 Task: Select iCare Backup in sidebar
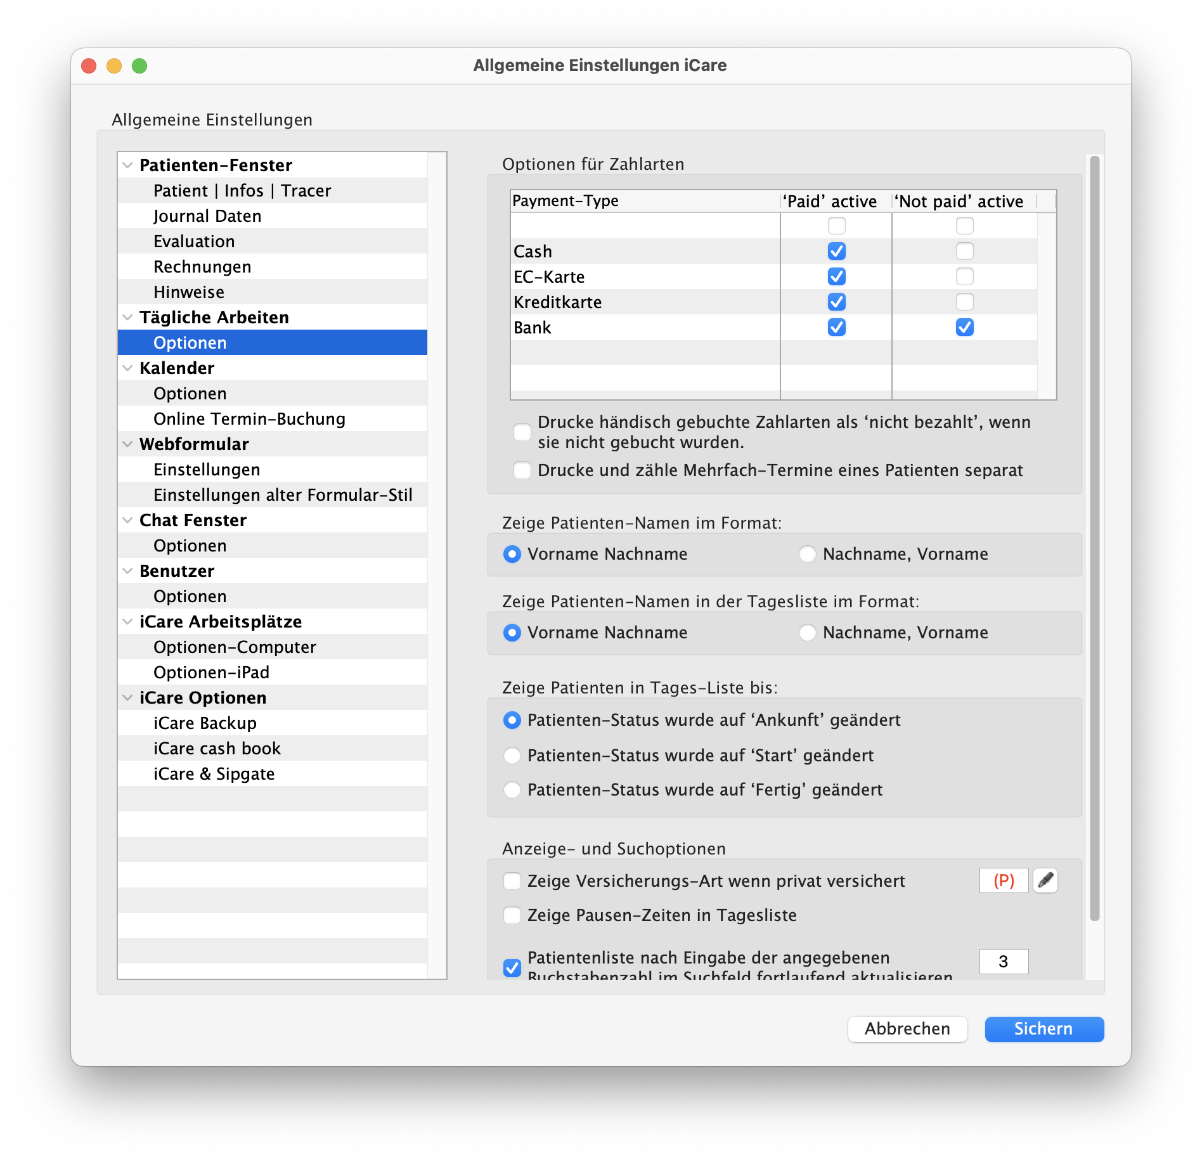[205, 723]
